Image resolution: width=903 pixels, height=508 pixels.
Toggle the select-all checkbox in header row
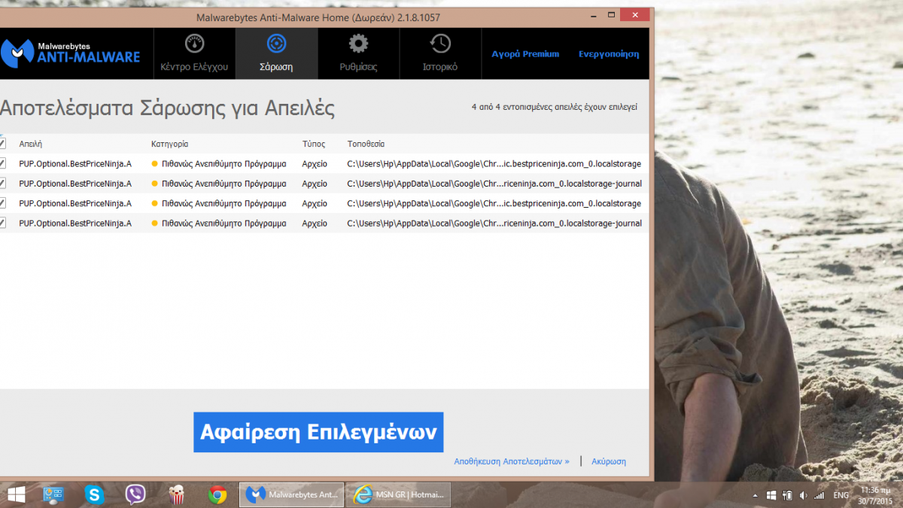coord(2,143)
